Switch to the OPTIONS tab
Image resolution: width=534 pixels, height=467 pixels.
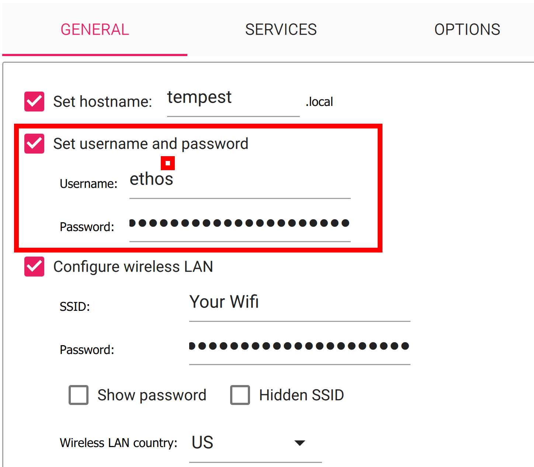tap(467, 30)
